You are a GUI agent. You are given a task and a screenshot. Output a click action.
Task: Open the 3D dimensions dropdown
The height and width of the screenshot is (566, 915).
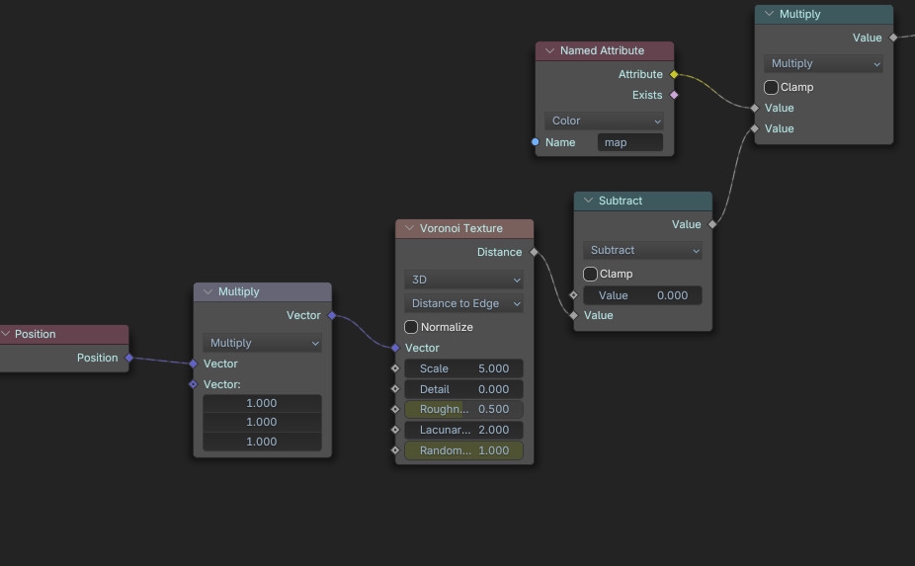463,280
